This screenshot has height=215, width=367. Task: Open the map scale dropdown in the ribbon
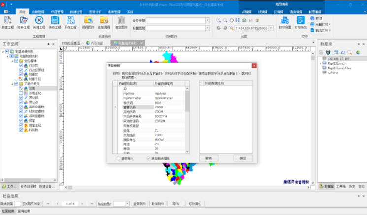tap(270, 28)
